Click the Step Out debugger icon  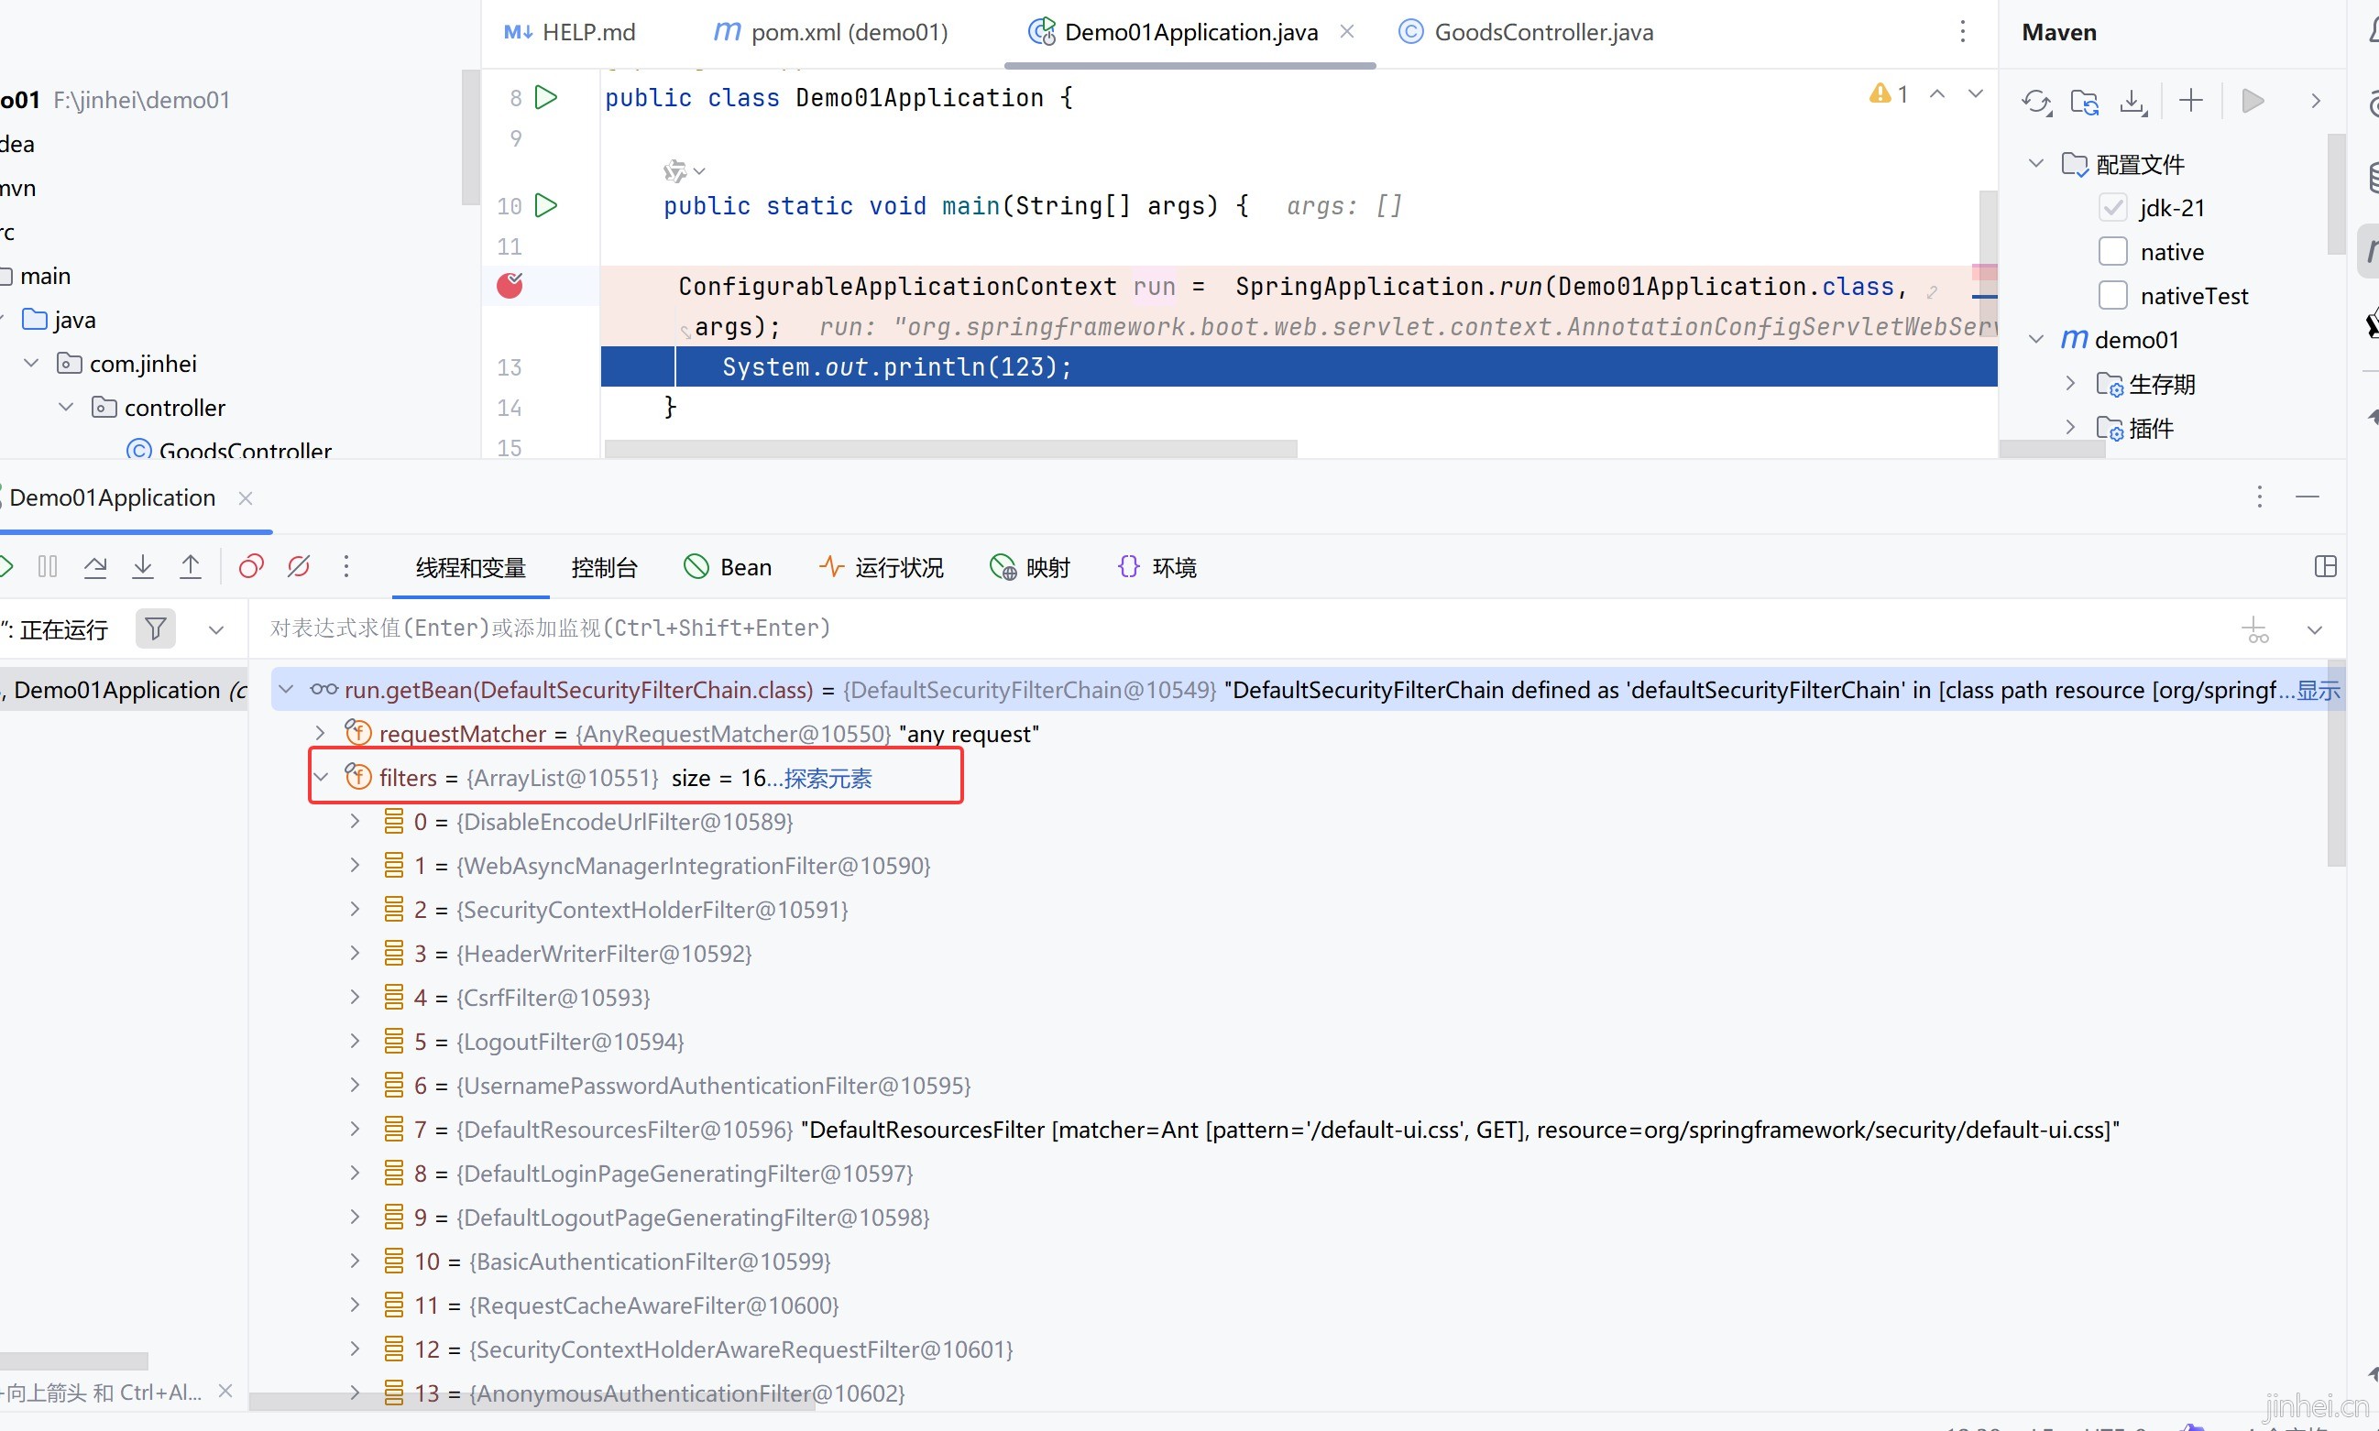pos(191,567)
